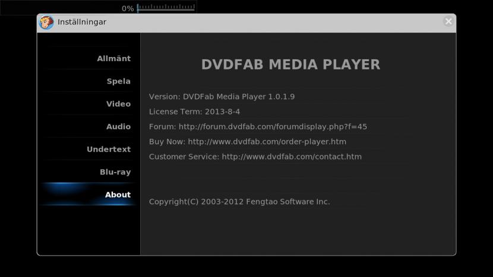The image size is (493, 277).
Task: Open the Buy Now order-player link
Action: (x=267, y=142)
